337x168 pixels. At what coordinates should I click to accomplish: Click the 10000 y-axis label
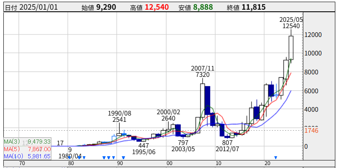313,53
